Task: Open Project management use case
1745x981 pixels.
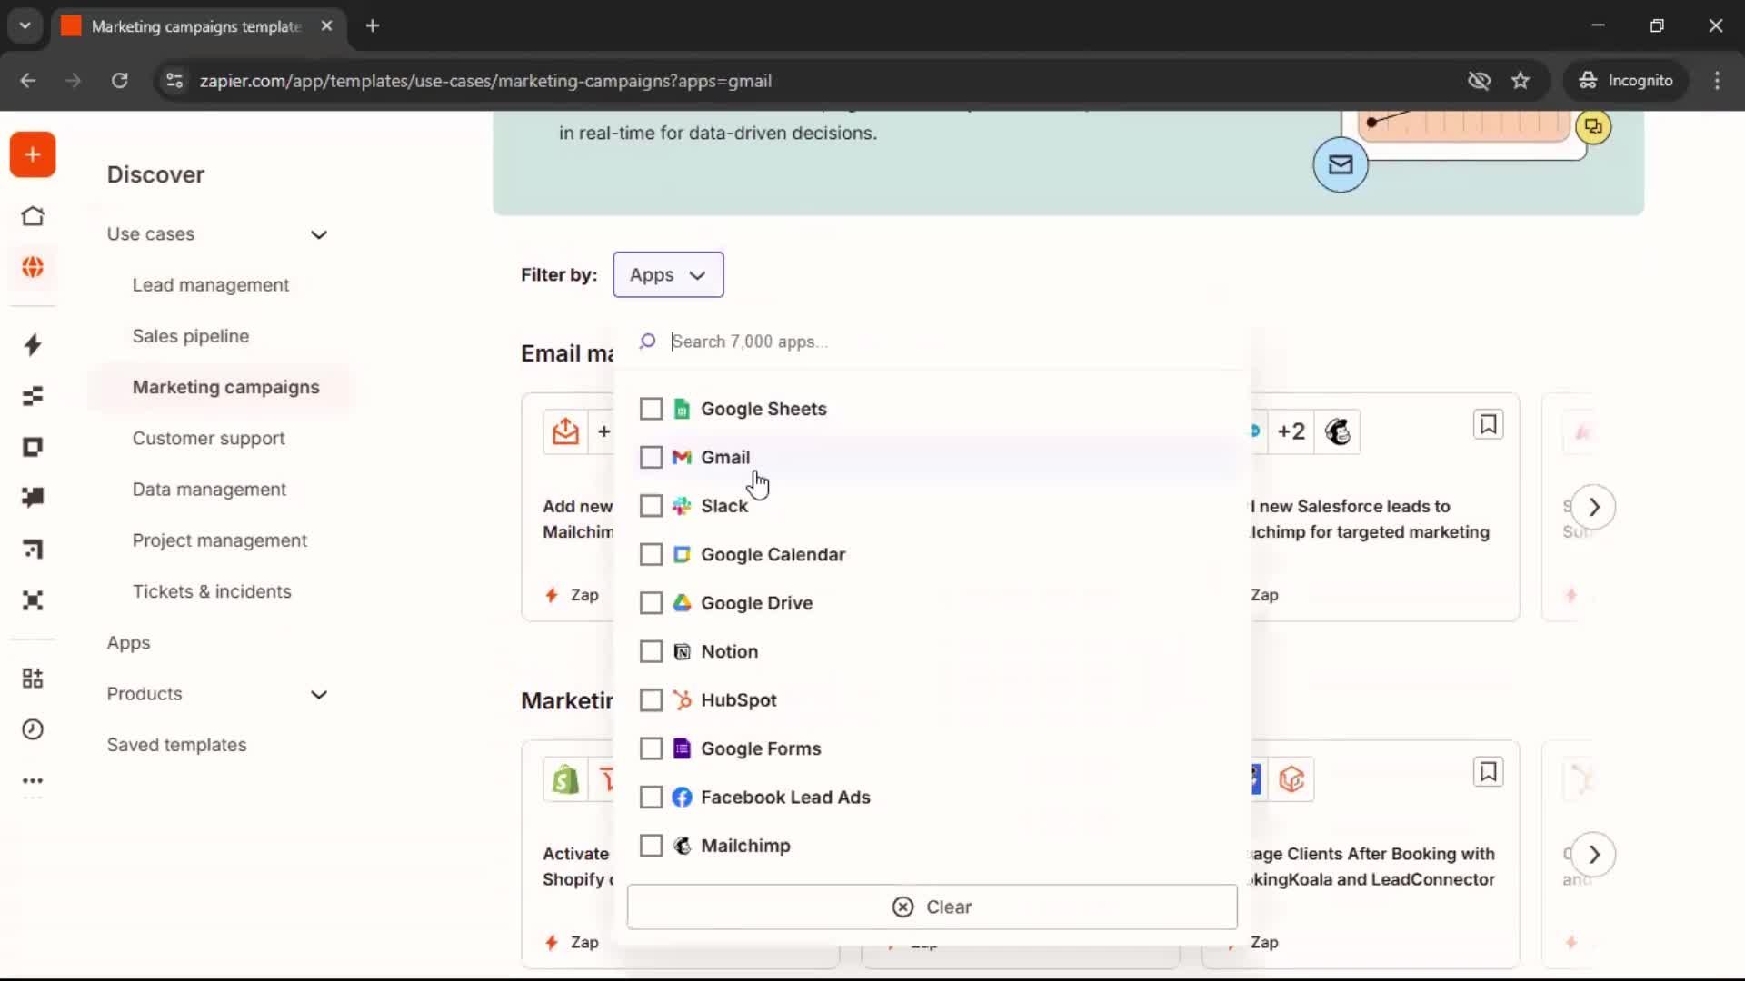Action: 220,540
